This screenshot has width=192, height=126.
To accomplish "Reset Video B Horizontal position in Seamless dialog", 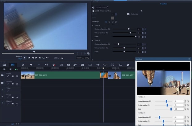I will coord(188,117).
